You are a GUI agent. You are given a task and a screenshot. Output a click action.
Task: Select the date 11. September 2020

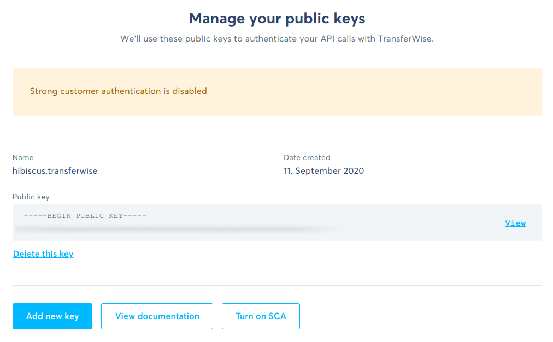coord(323,171)
